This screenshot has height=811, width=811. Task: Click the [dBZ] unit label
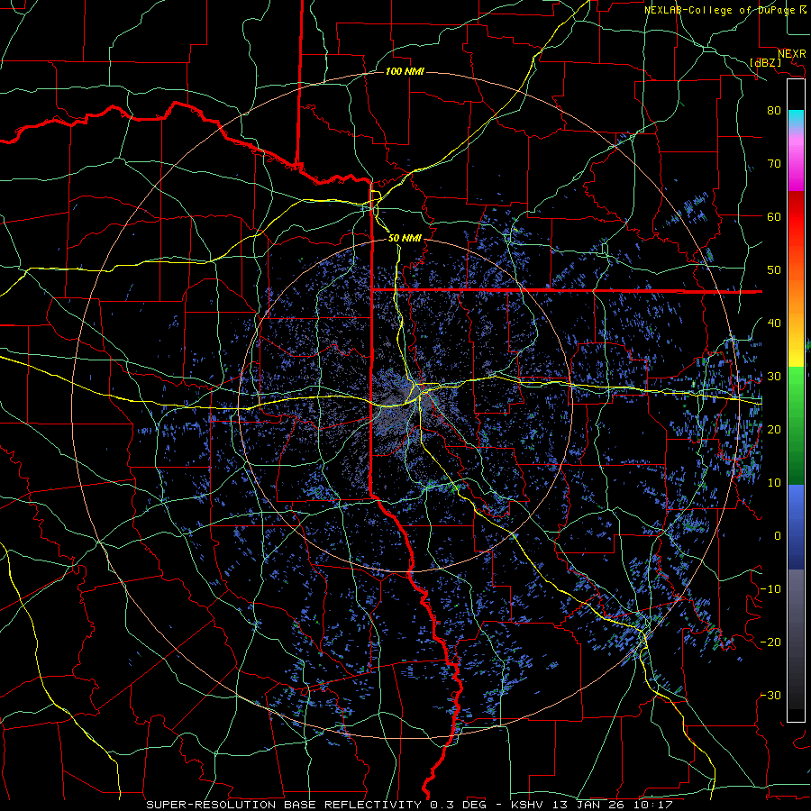[x=766, y=63]
